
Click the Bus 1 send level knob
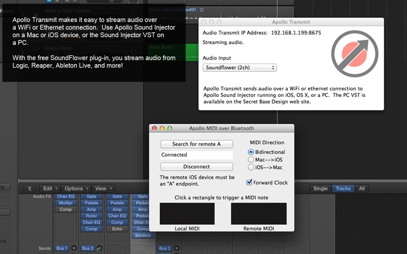73,248
